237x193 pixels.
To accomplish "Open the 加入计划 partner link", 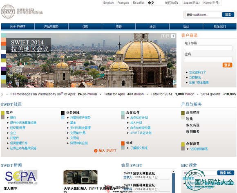I will click(136, 123).
